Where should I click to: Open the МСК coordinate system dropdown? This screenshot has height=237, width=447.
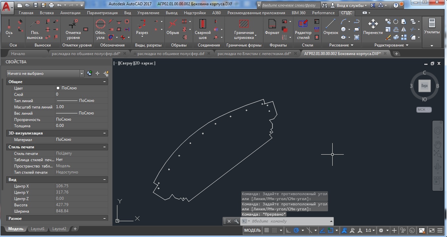coord(424,109)
